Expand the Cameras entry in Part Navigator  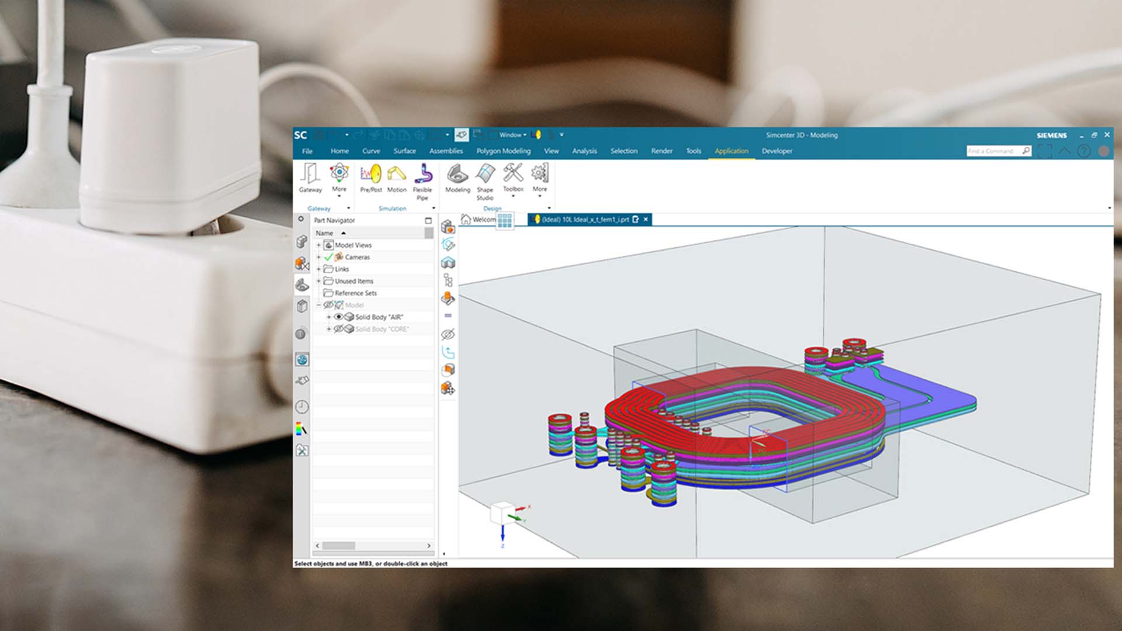(318, 257)
